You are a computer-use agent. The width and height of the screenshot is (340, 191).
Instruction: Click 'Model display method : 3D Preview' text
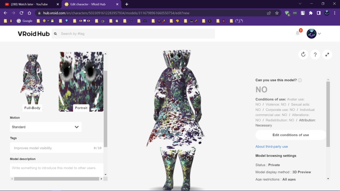click(x=283, y=172)
